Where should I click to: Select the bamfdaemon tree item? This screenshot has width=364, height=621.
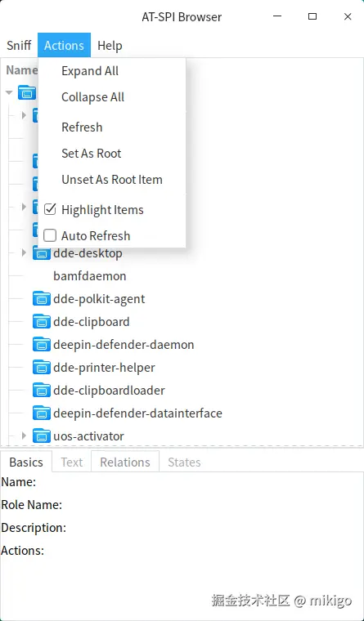coord(90,276)
